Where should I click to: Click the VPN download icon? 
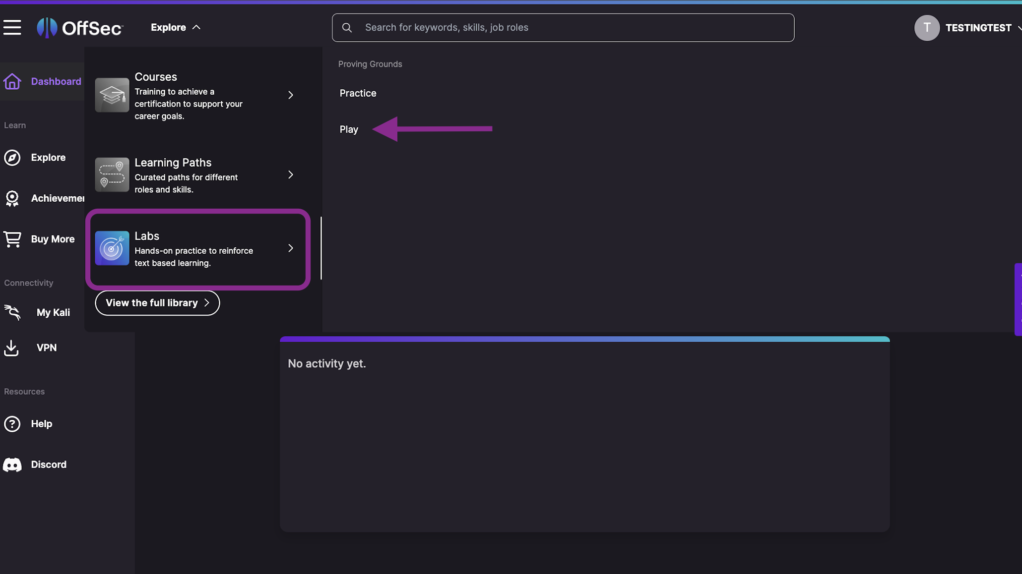[x=11, y=347]
